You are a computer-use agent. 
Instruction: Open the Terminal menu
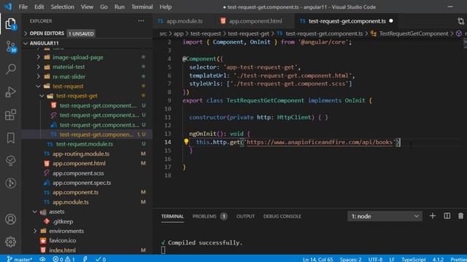click(142, 7)
